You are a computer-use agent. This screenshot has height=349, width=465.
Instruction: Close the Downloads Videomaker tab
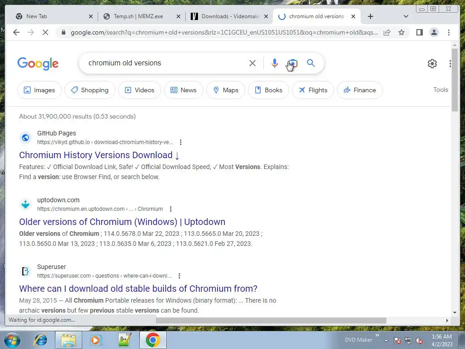point(266,16)
